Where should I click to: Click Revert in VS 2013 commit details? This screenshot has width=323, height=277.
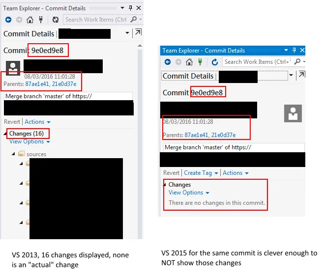click(x=12, y=122)
